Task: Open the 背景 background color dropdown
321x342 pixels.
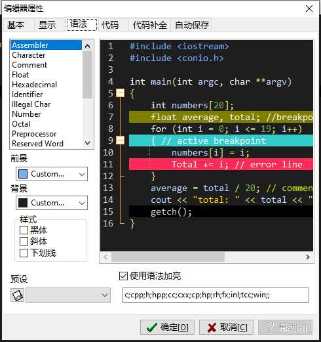Action: pyautogui.click(x=52, y=203)
